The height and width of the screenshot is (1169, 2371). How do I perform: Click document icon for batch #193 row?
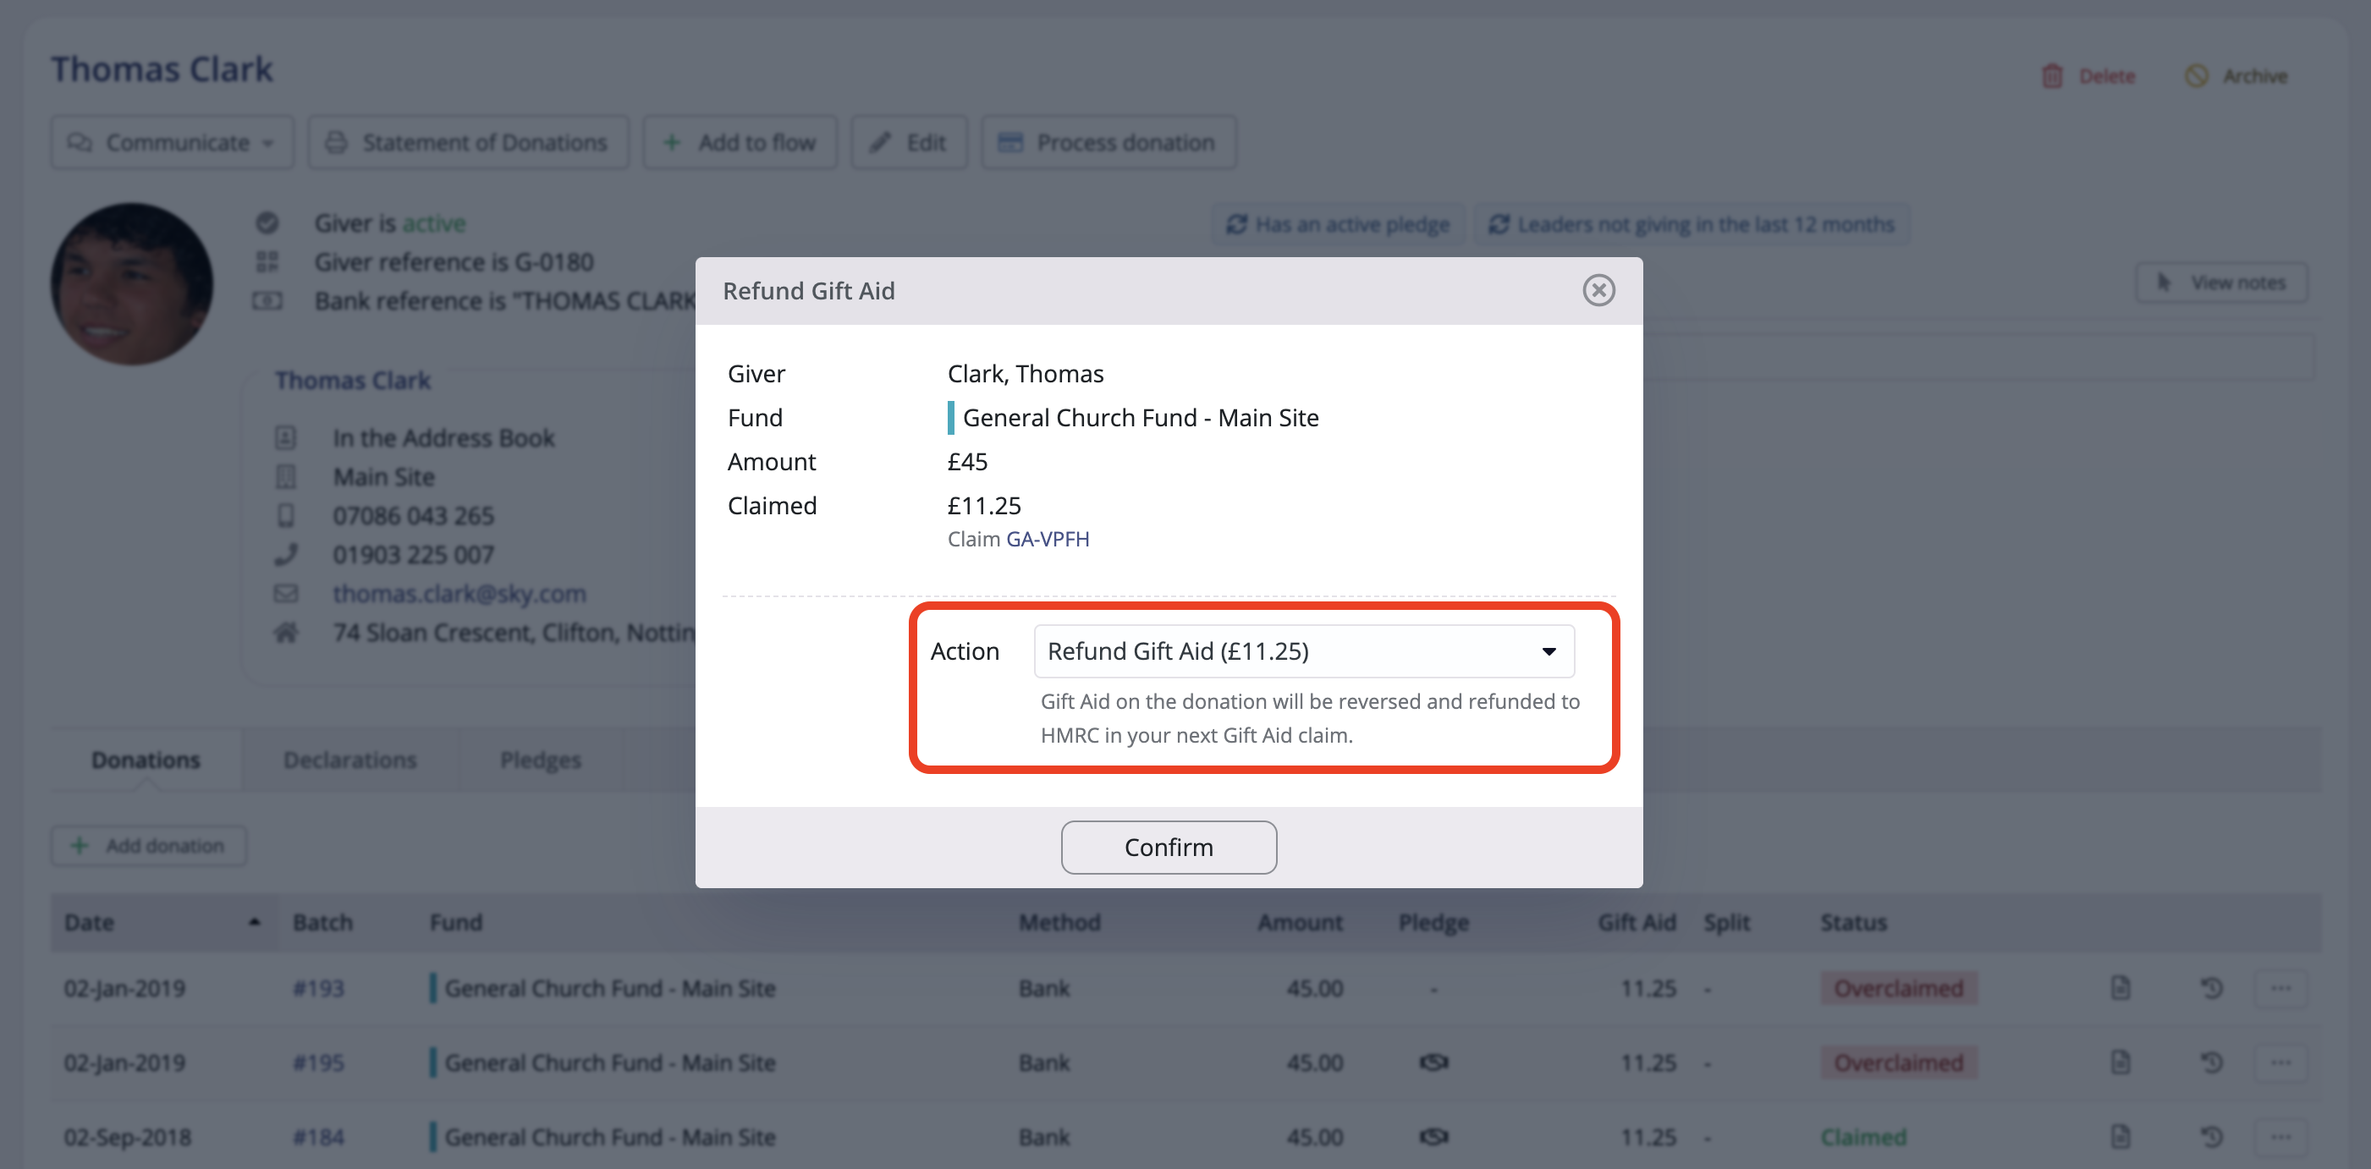[x=2120, y=988]
